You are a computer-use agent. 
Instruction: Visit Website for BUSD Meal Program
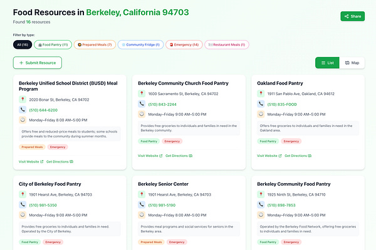pos(31,162)
